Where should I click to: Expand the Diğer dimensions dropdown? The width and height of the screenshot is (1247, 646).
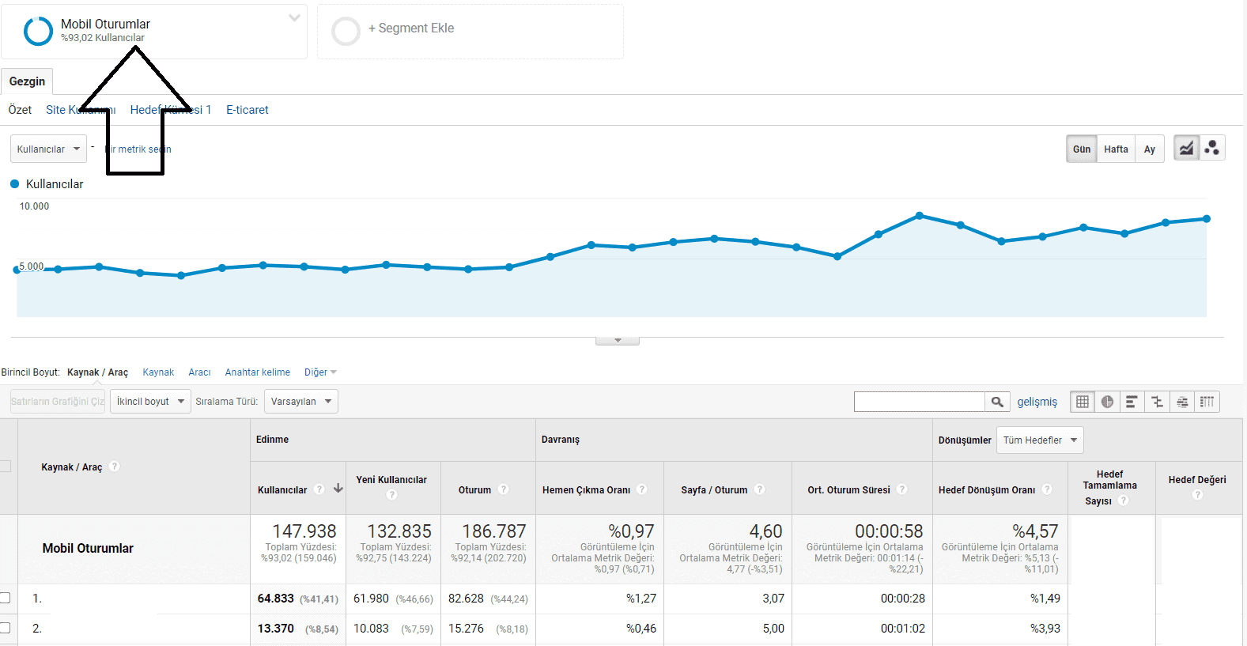(x=320, y=372)
